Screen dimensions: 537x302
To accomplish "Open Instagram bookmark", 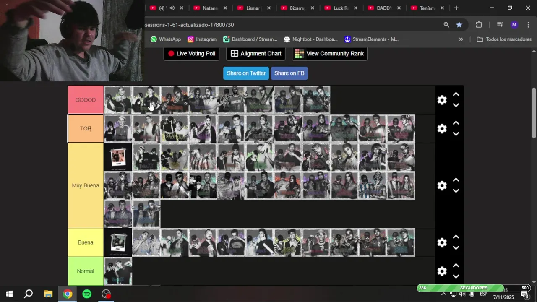I will tap(202, 39).
